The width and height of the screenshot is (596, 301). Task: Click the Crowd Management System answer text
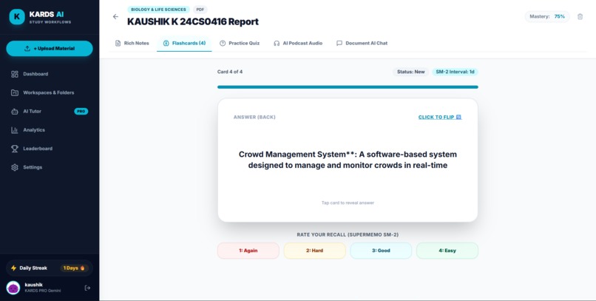click(x=348, y=160)
